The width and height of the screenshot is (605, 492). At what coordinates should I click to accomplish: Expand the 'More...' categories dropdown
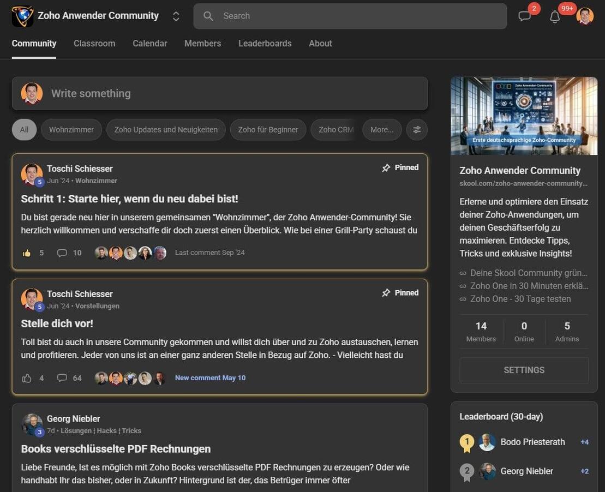pos(382,130)
